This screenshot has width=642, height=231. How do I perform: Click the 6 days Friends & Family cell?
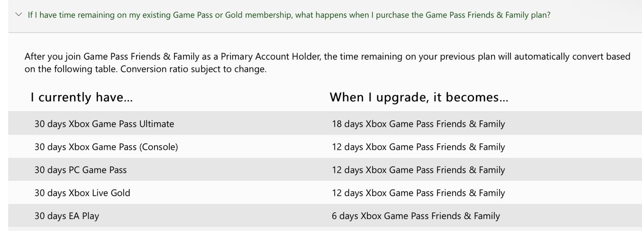pos(416,216)
